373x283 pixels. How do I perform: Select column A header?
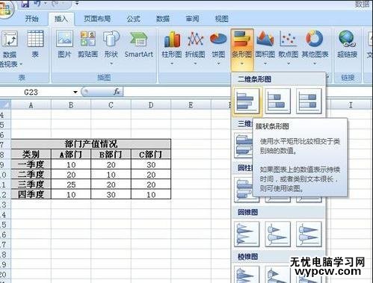tap(31, 105)
